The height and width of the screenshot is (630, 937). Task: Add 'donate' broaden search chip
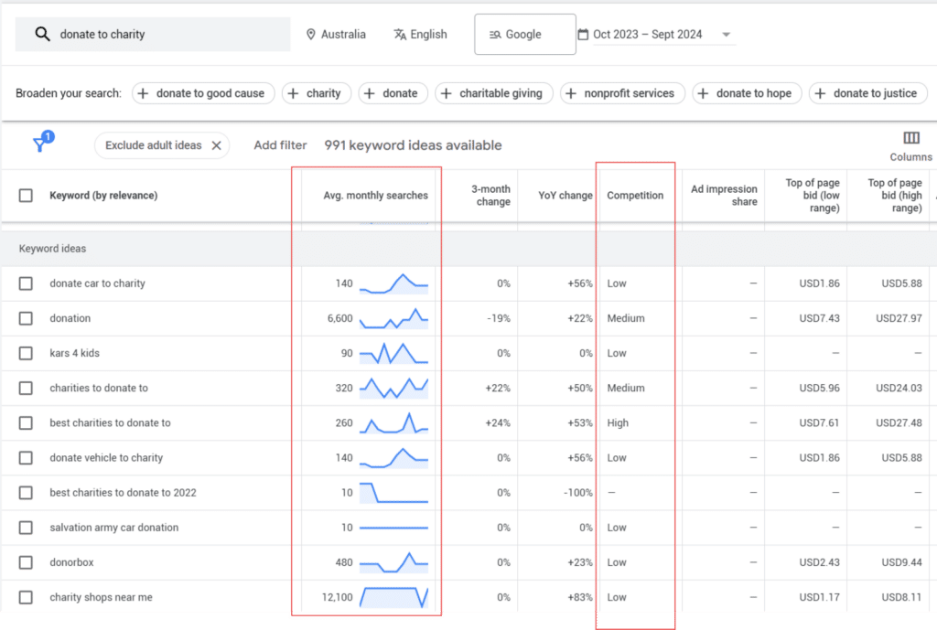(x=393, y=93)
